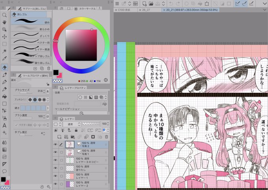Select the Text tool
268x190 pixels.
pos(4,125)
